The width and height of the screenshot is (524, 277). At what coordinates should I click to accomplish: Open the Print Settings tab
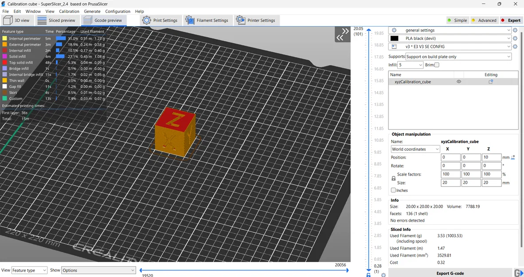(x=161, y=20)
